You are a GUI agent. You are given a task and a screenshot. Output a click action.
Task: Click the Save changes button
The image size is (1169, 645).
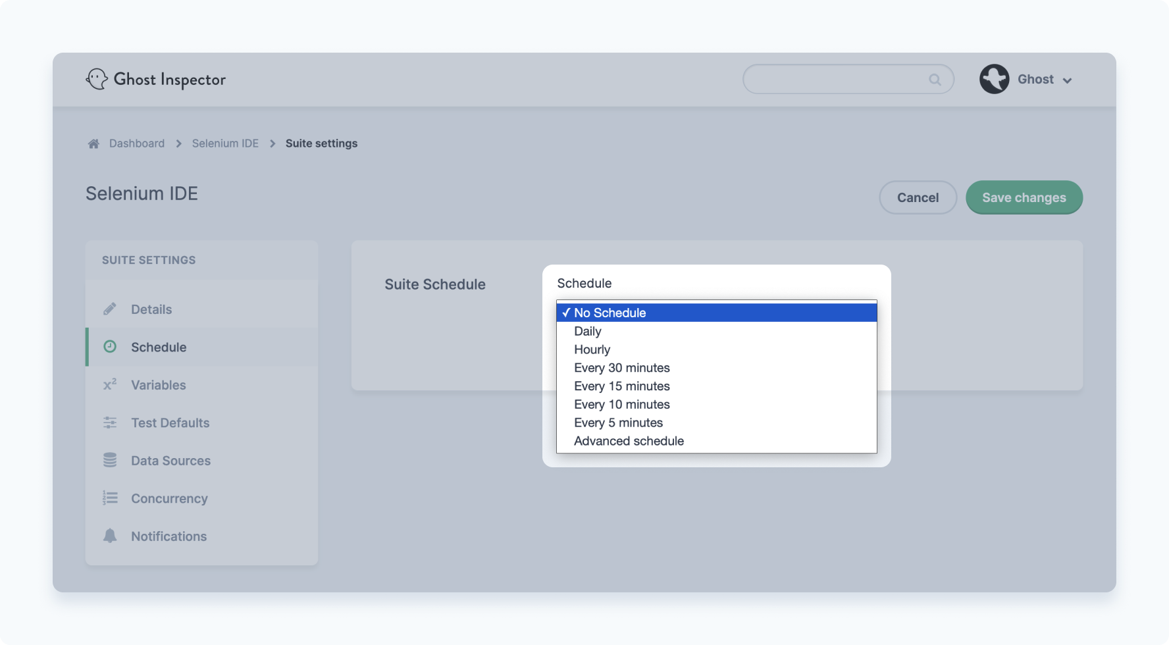pos(1024,197)
